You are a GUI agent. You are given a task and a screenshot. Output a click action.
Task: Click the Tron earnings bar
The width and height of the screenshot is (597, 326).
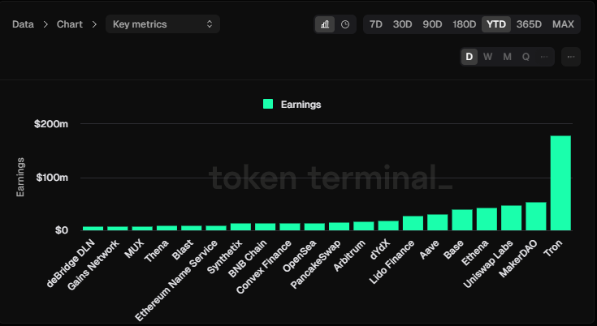click(x=560, y=182)
